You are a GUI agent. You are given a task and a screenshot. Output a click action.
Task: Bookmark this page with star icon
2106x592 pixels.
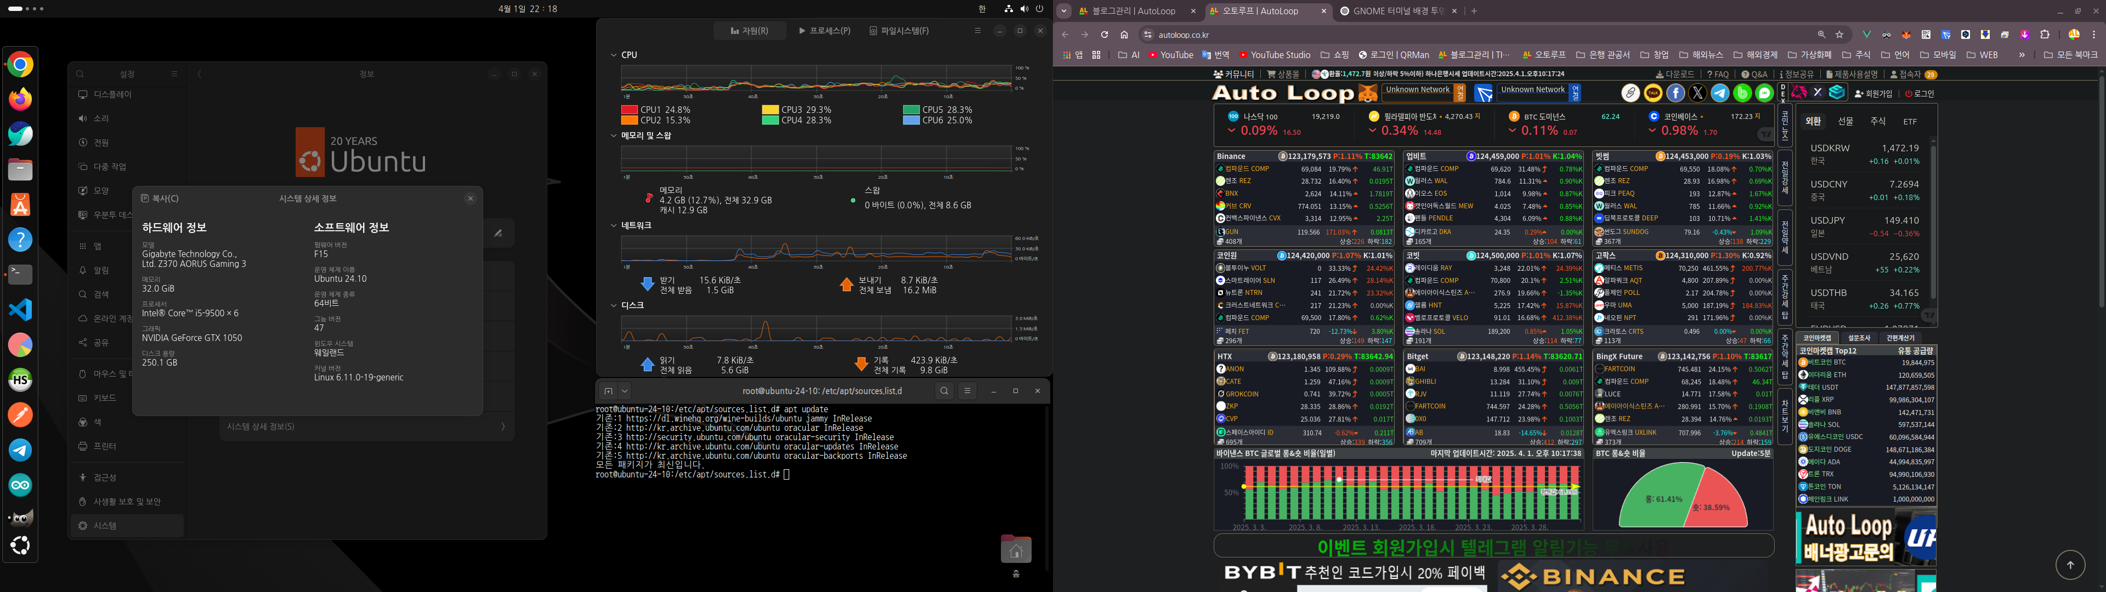click(x=1839, y=35)
